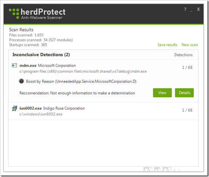Open Details for mdm.exe detection

click(x=184, y=93)
